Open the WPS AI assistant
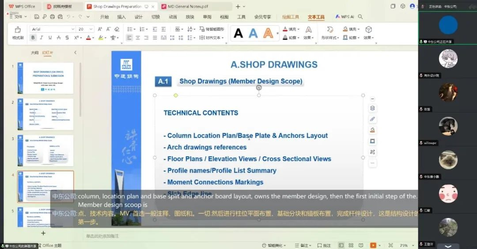 click(344, 17)
